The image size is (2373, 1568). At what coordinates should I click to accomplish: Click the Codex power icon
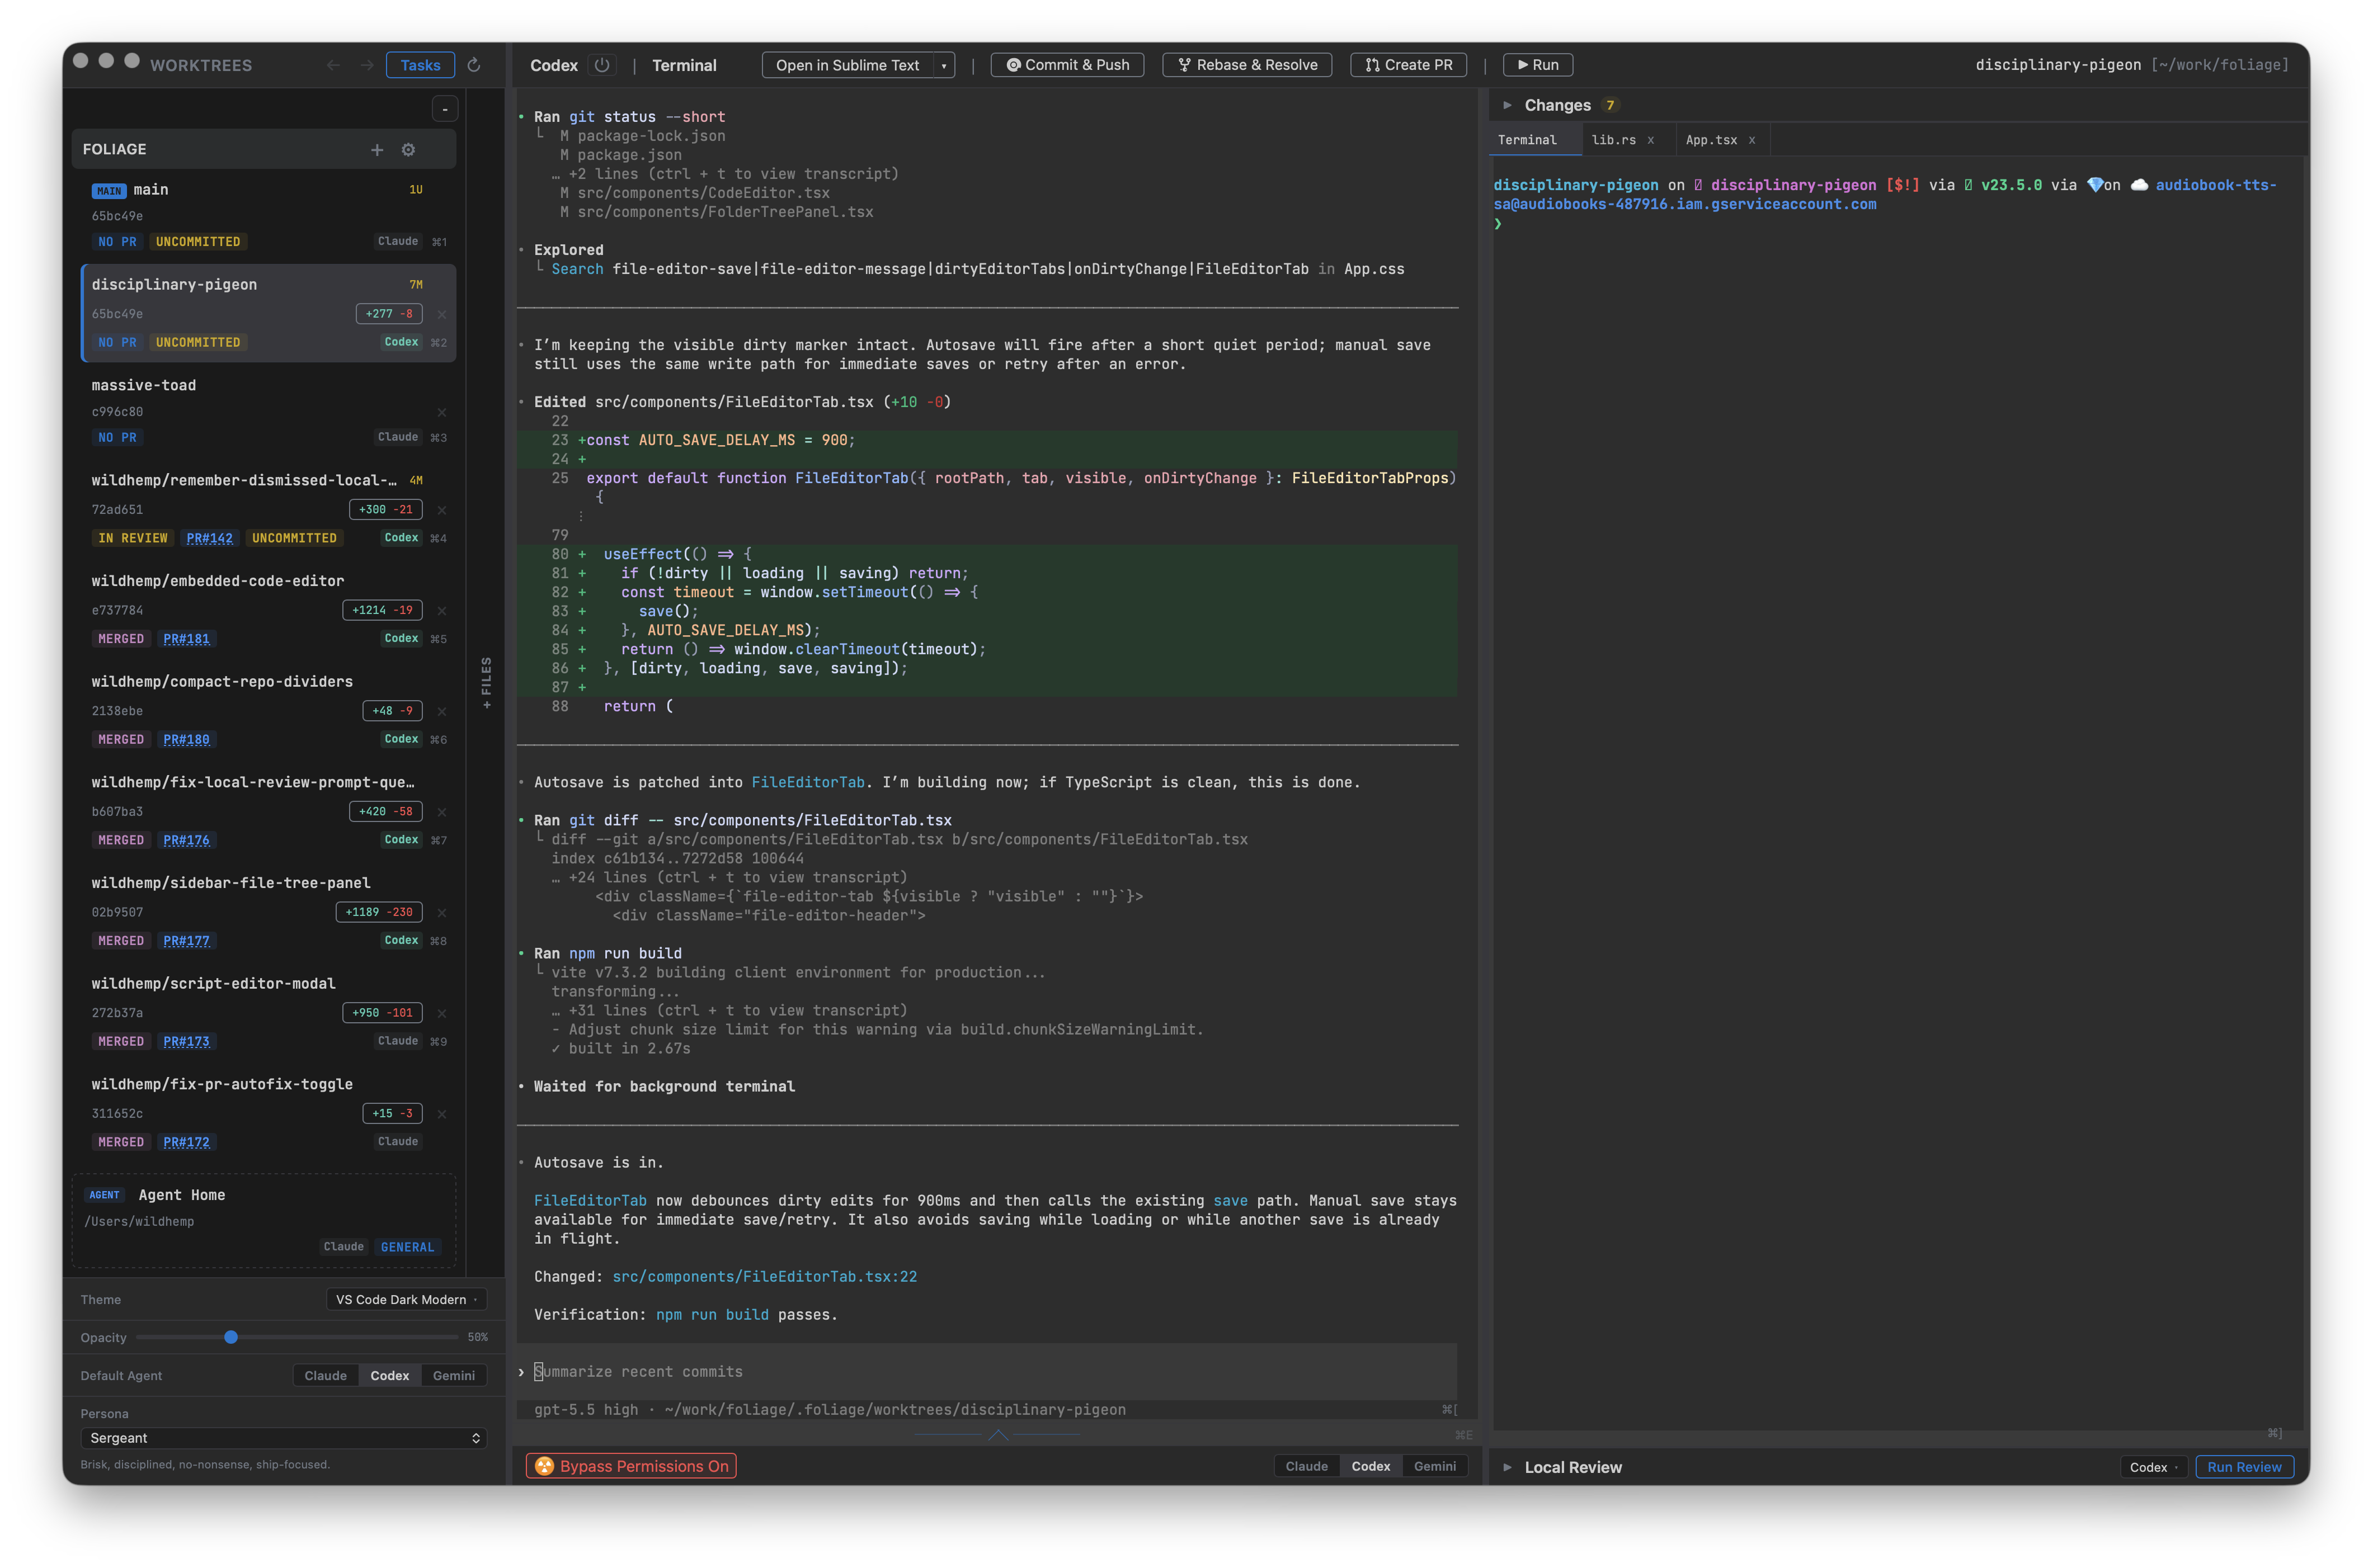(x=602, y=65)
